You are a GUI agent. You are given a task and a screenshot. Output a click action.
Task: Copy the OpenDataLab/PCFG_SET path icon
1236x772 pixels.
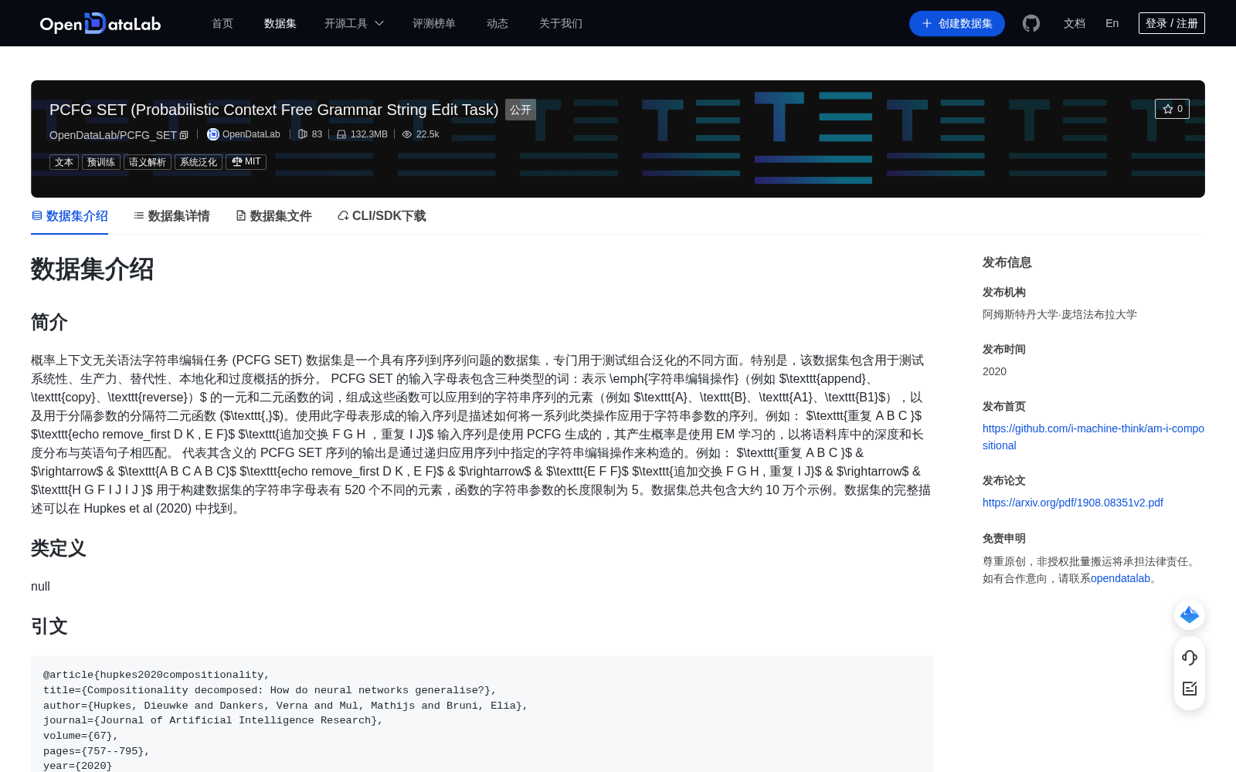pyautogui.click(x=184, y=135)
